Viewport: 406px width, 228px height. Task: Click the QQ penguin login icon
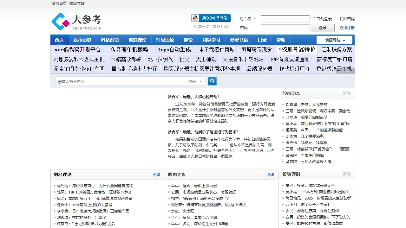tap(195, 18)
